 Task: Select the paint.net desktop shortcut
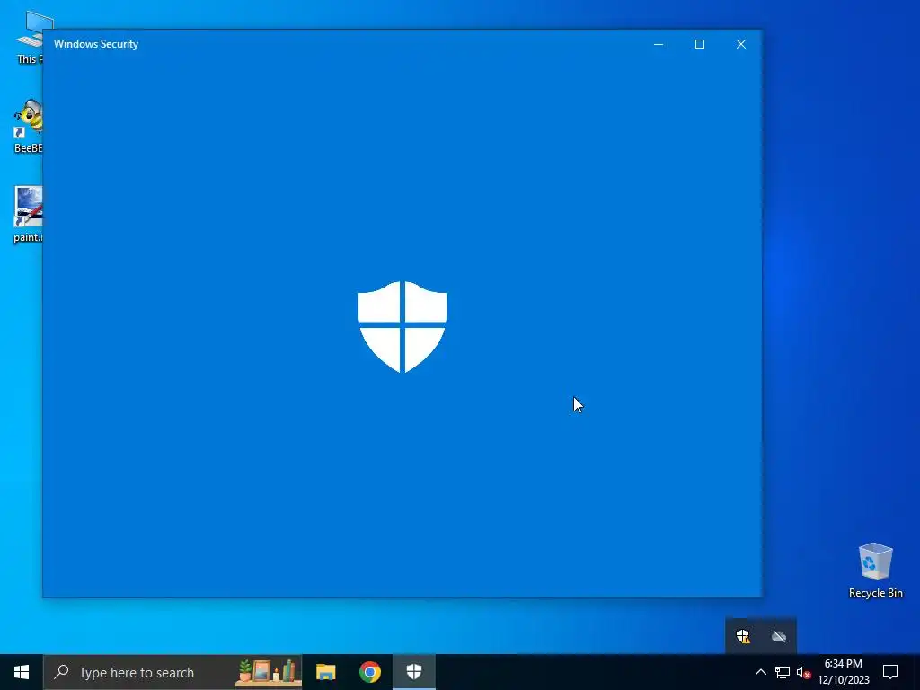point(28,214)
